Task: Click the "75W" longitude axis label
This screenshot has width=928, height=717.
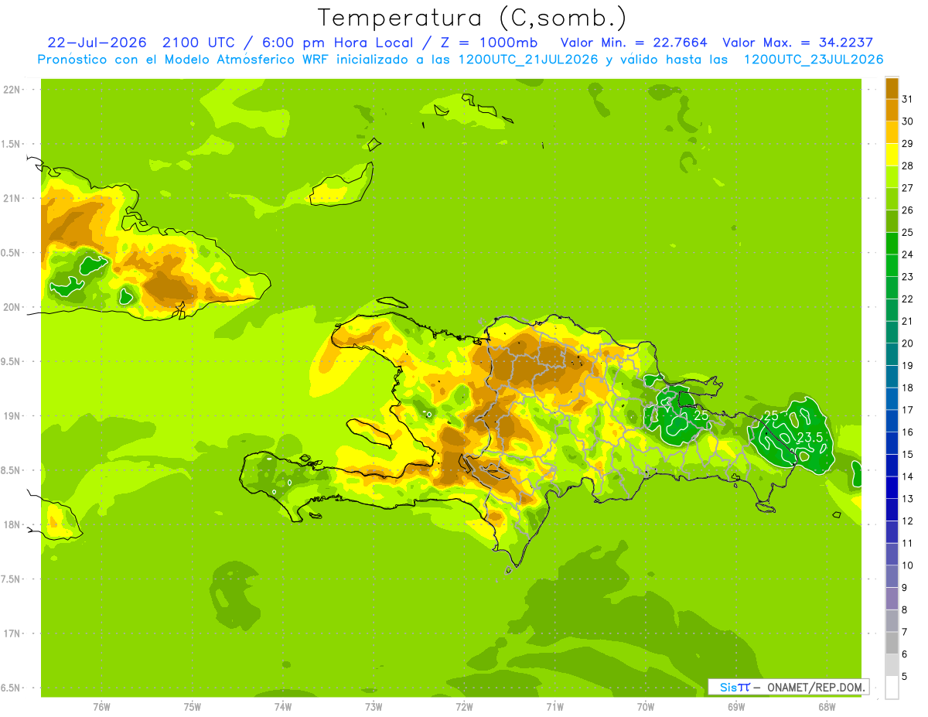Action: coord(192,707)
